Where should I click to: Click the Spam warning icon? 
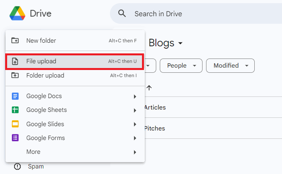pyautogui.click(x=17, y=166)
